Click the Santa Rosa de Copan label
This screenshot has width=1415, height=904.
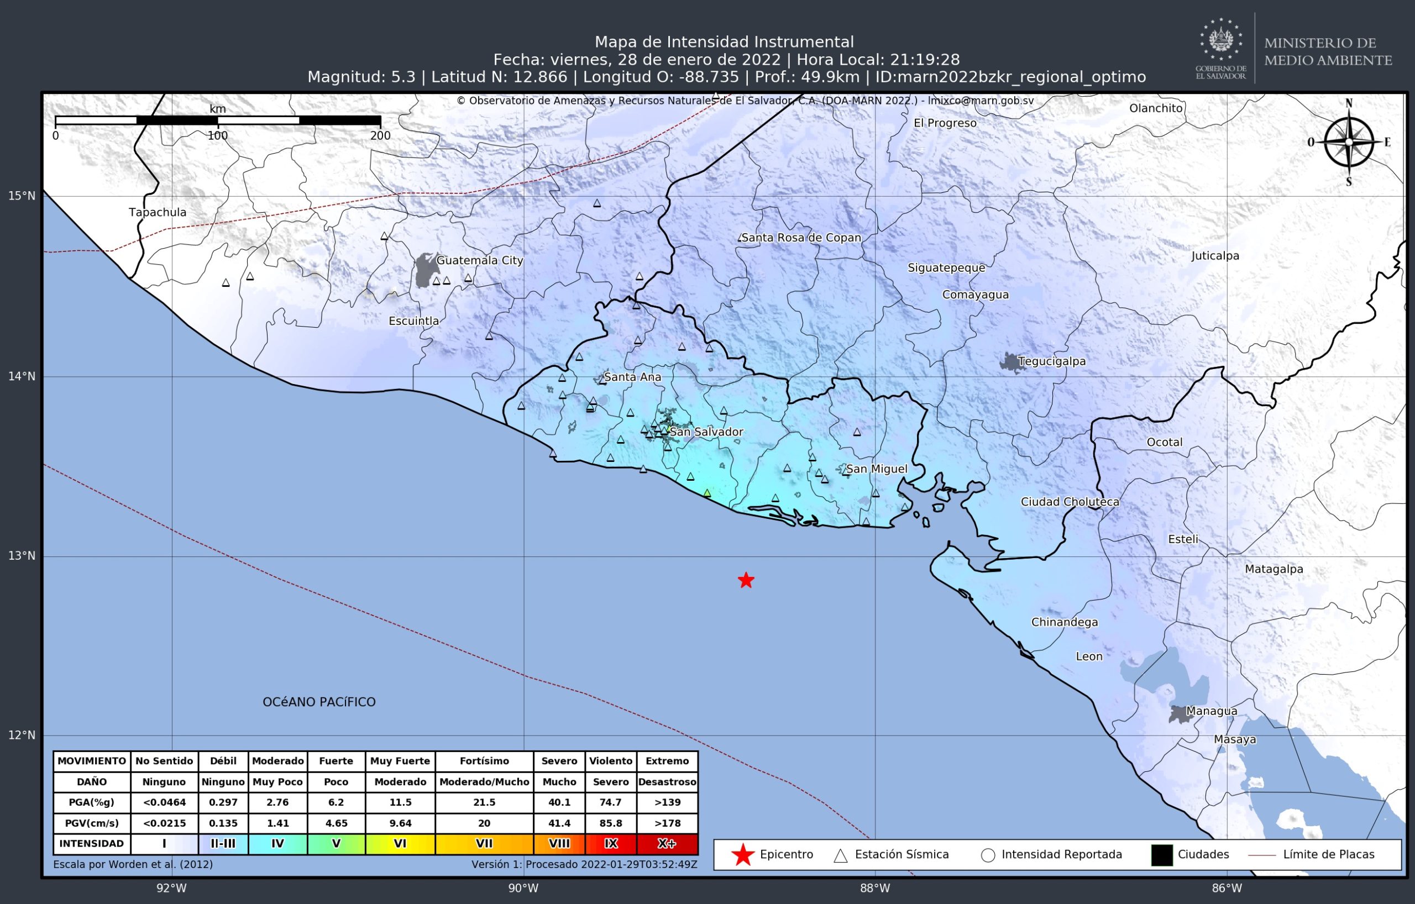(801, 238)
